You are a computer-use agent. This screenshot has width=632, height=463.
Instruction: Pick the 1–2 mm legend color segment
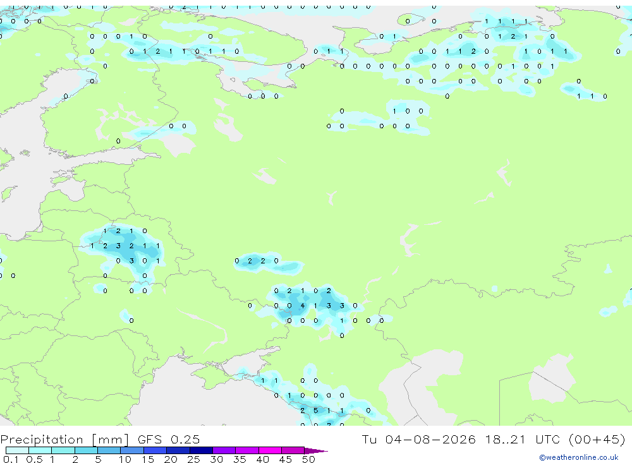click(x=63, y=450)
